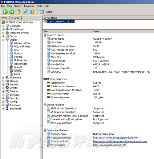Click the Benchmark hourglass icon
This screenshot has height=159, width=154.
[x=7, y=109]
